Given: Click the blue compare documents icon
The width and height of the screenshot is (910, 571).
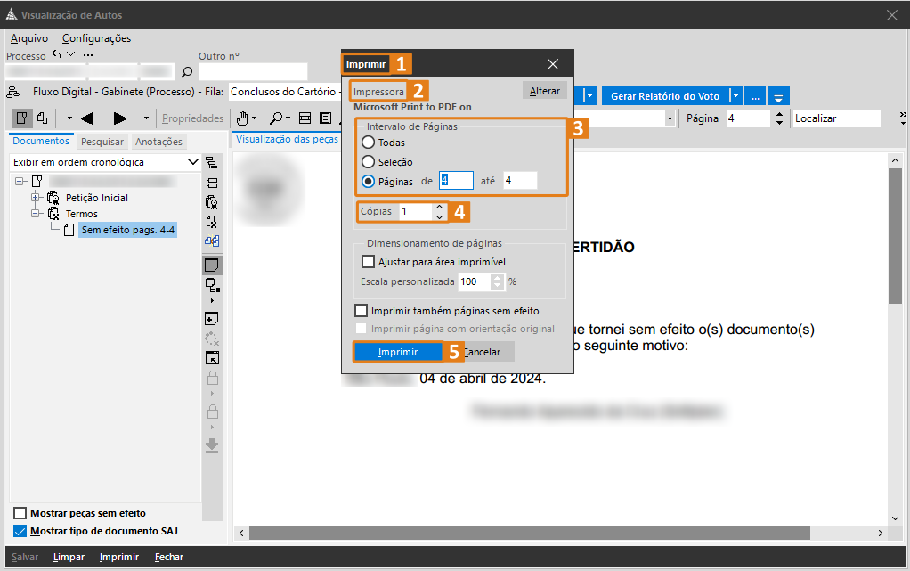Looking at the screenshot, I should click(212, 241).
